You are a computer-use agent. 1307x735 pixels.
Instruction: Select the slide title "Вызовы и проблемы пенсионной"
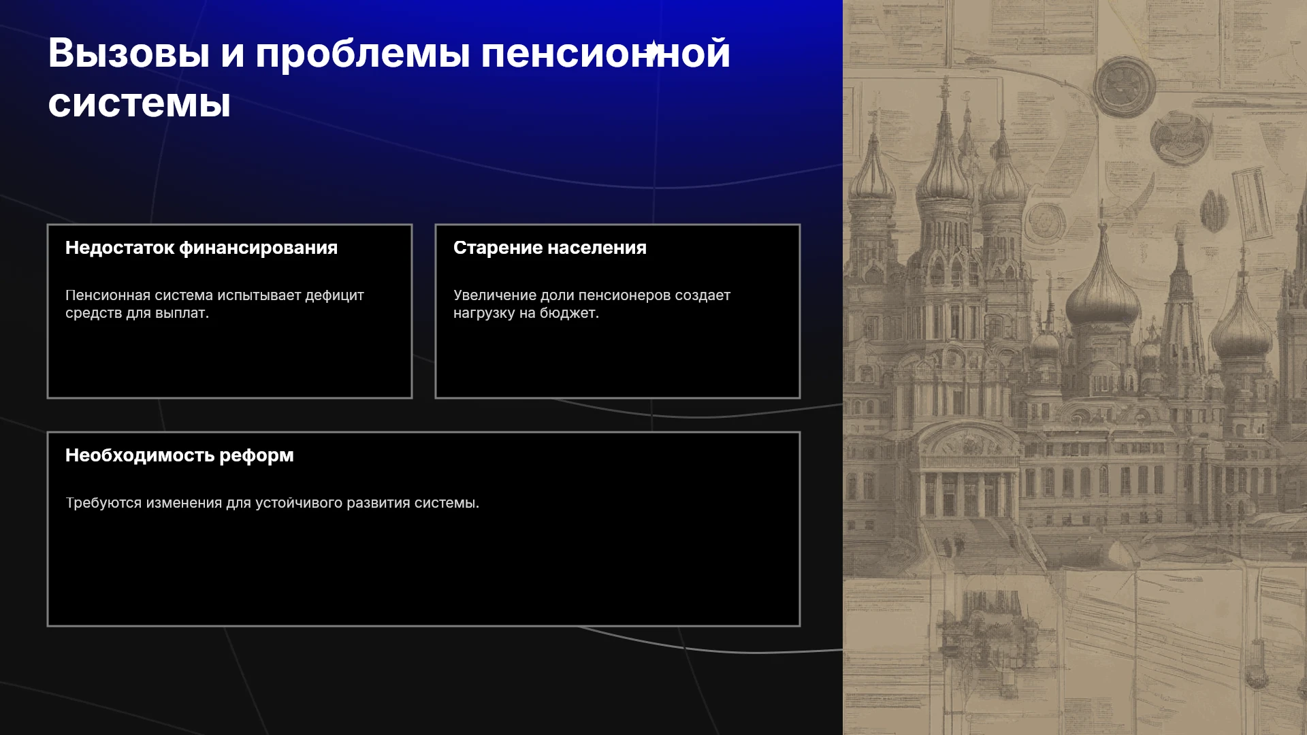(389, 52)
